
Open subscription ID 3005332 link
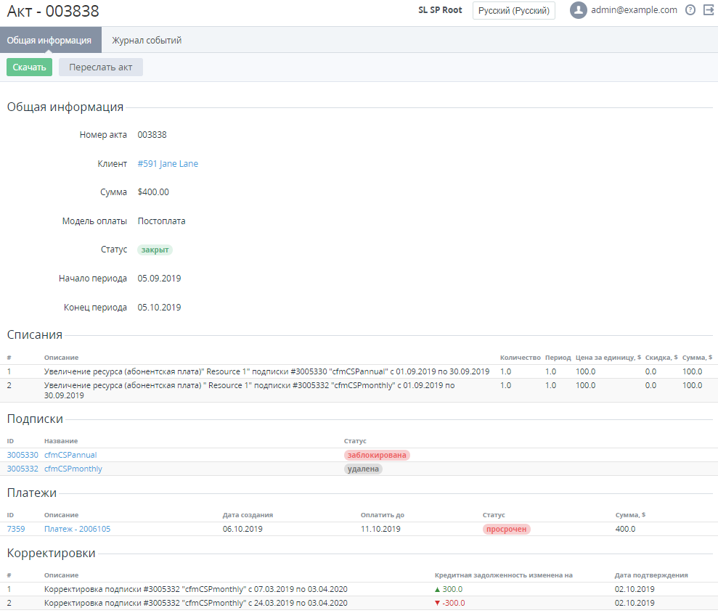point(23,469)
